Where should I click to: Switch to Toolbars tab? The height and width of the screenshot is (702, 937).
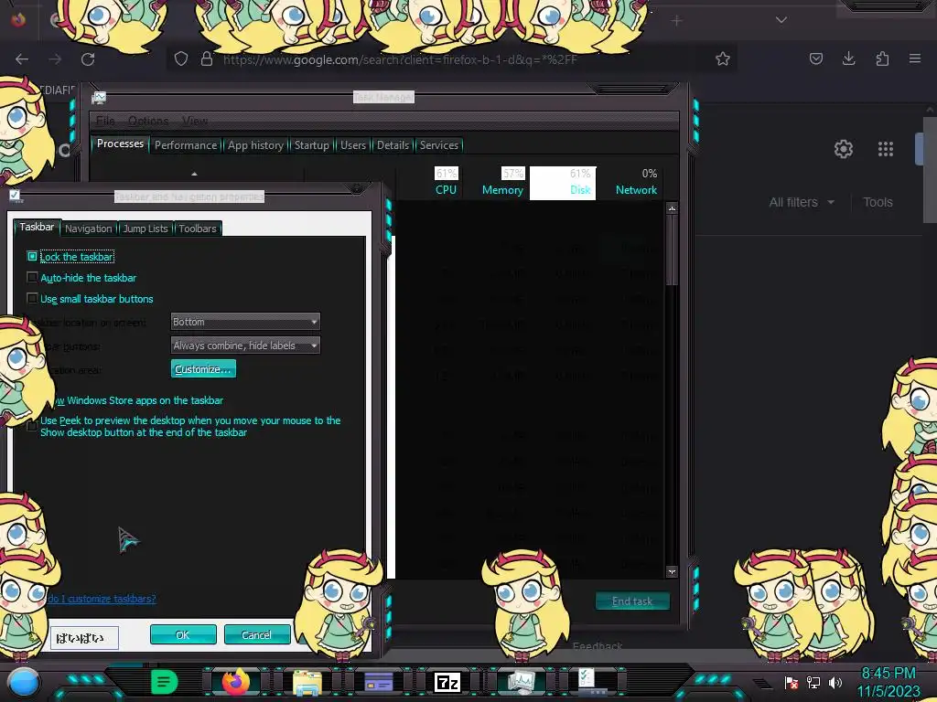coord(198,229)
